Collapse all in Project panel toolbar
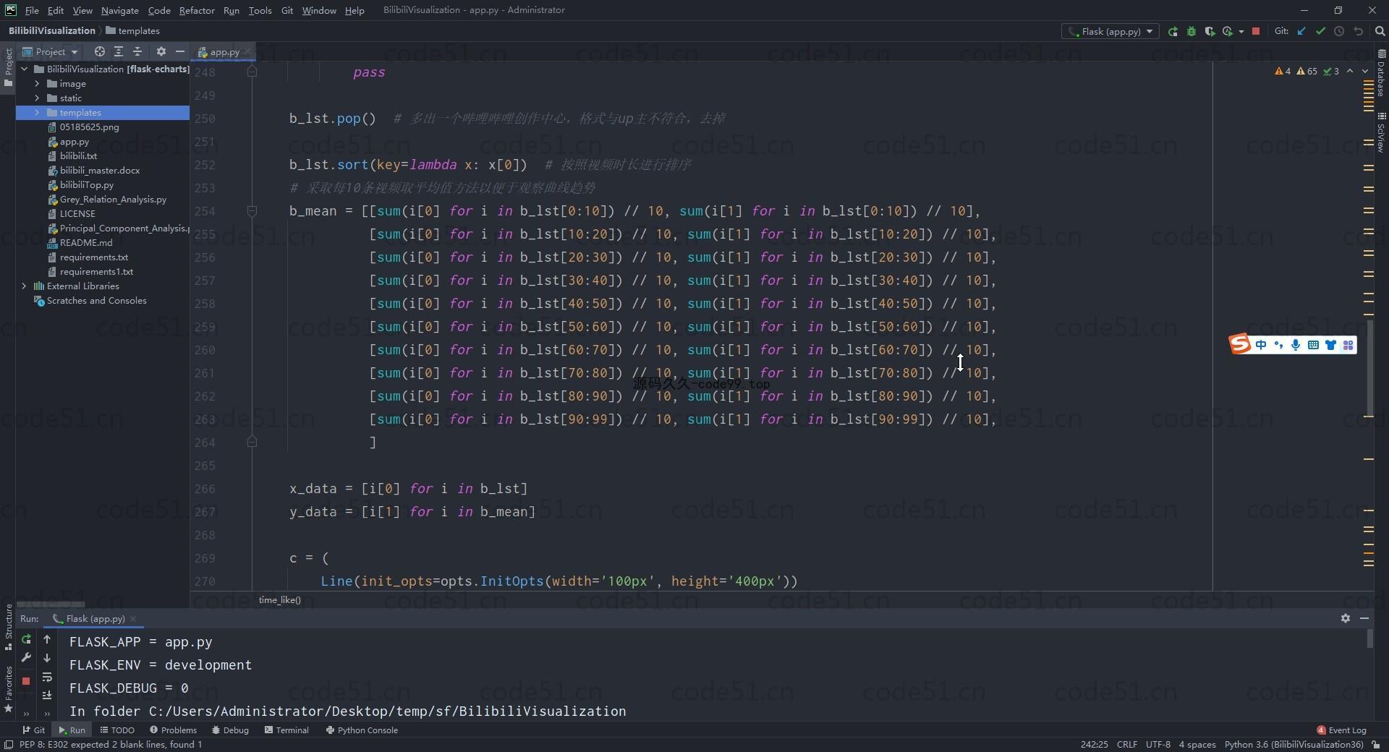 click(x=137, y=51)
